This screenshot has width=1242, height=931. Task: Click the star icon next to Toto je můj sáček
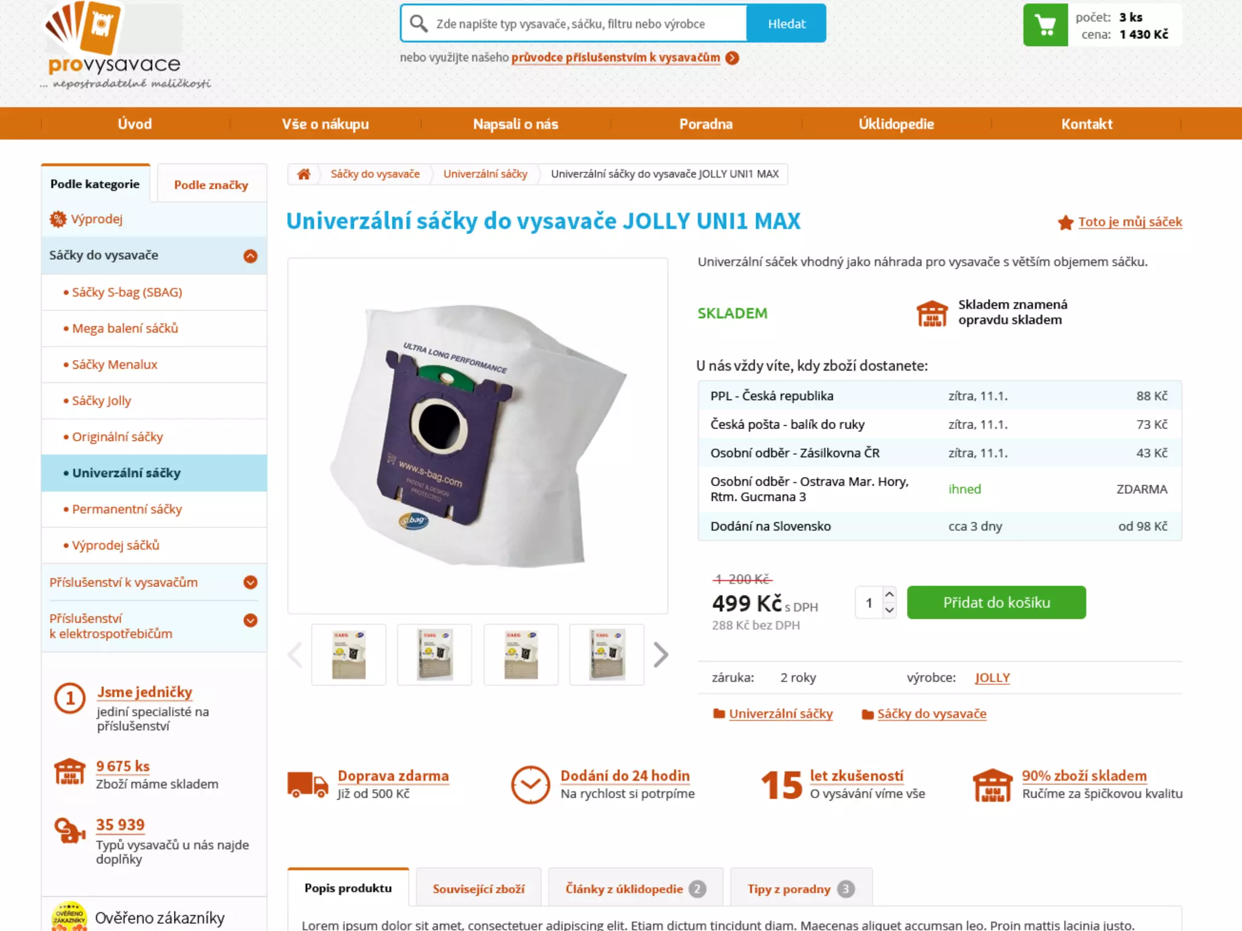(1065, 222)
